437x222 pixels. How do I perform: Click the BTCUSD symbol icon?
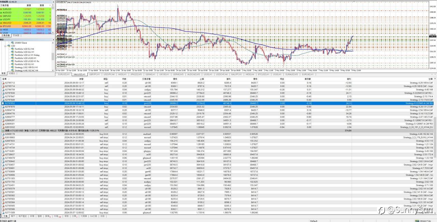pyautogui.click(x=2, y=26)
